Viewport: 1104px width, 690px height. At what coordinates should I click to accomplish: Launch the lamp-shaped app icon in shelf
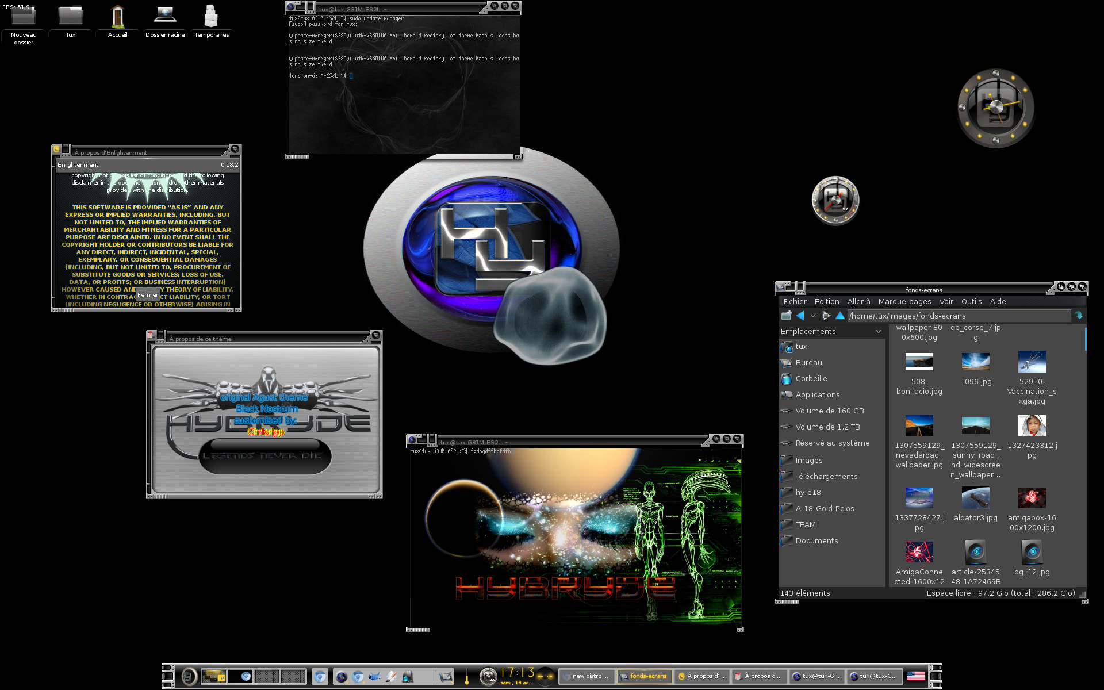click(x=408, y=677)
